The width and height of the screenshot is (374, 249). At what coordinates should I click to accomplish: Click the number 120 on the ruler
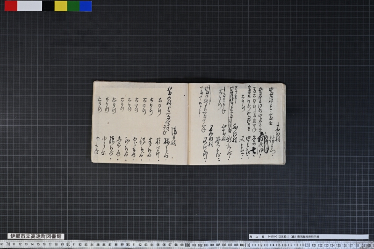308,245
